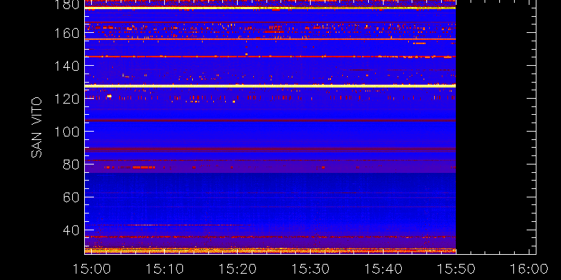Click the 16:00 time axis label
The image size is (561, 280).
[529, 269]
